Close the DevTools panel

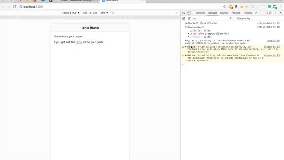pyautogui.click(x=280, y=13)
